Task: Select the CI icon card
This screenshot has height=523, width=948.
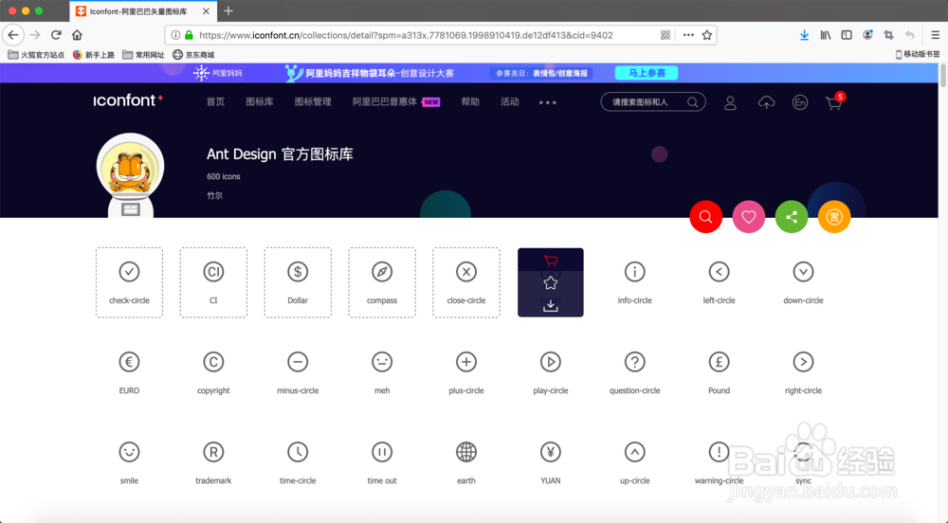Action: click(213, 282)
